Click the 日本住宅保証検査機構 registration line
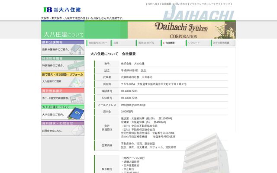The image size is (277, 173). tap(148, 137)
